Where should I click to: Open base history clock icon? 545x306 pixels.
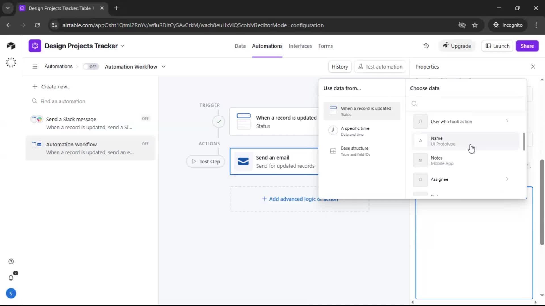pyautogui.click(x=426, y=46)
